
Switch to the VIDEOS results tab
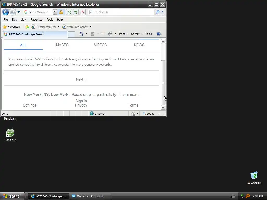[x=100, y=45]
